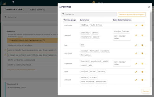Delete the roadmap synonym group
154x97 pixels.
pos(142,25)
